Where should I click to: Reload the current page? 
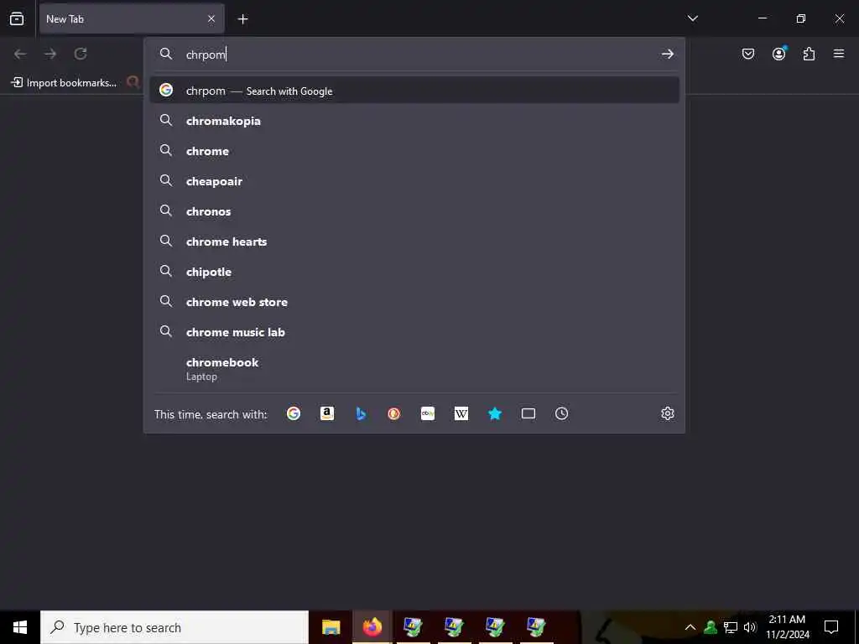(81, 54)
